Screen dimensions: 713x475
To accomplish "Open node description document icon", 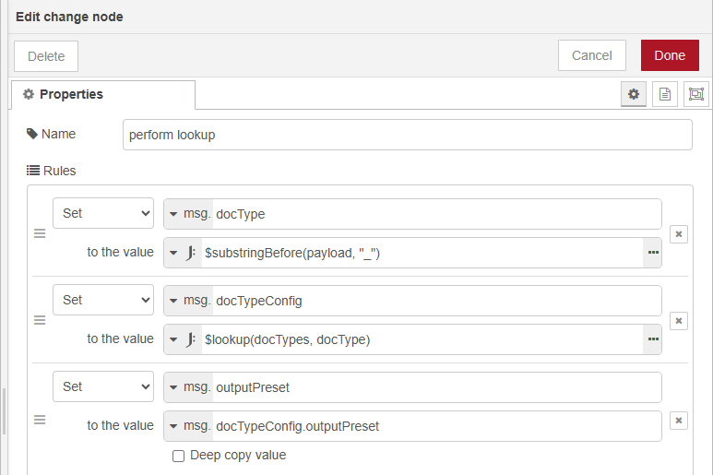I will coord(664,94).
